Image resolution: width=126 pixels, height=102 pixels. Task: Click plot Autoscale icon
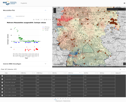[x=48, y=20]
